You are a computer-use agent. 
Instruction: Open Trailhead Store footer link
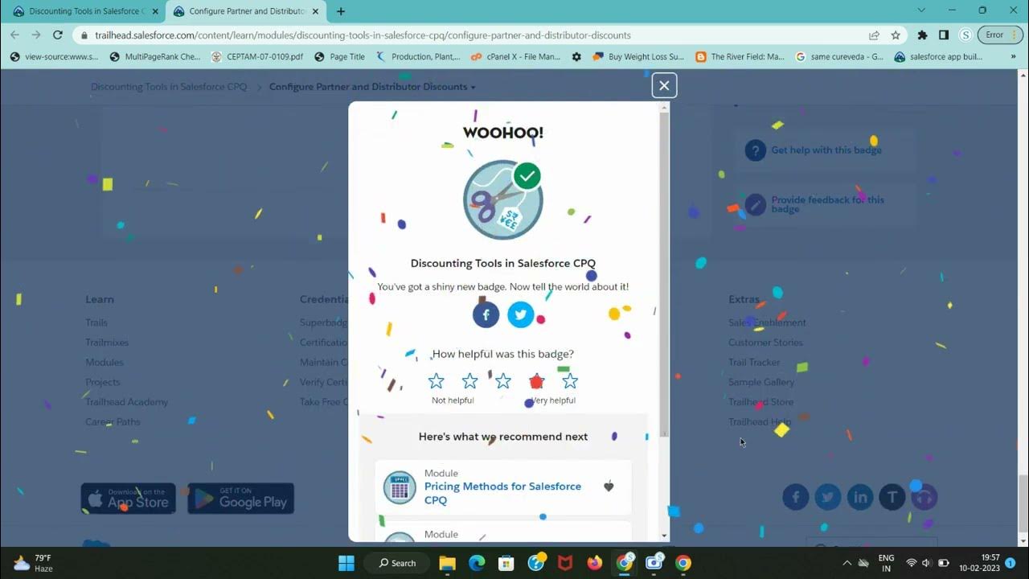(760, 402)
